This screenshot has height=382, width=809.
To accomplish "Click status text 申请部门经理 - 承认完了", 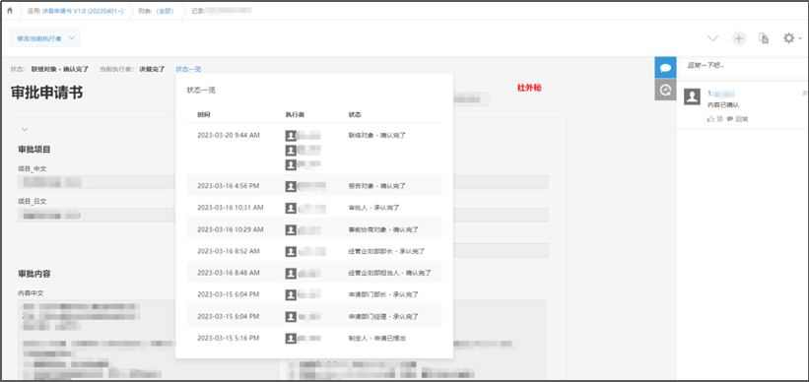I will pyautogui.click(x=383, y=316).
